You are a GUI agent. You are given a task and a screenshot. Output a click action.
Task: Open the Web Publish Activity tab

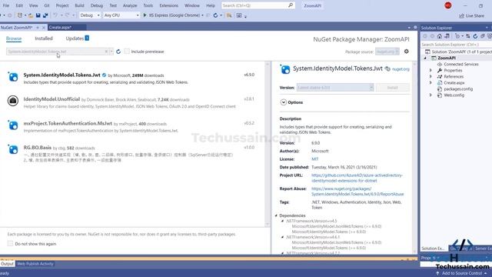click(x=35, y=264)
